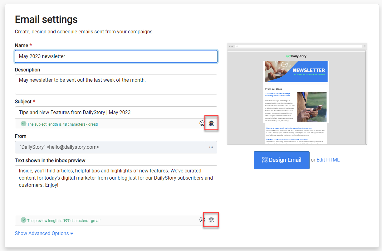Viewport: 382px width, 251px height.
Task: Expand Show Advanced Options
Action: pos(44,233)
